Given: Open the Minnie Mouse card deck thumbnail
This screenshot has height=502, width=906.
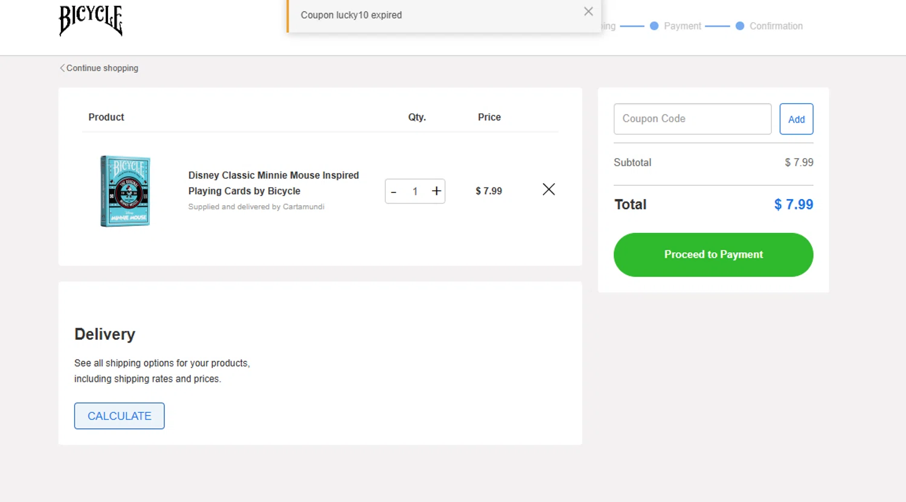Looking at the screenshot, I should (x=125, y=191).
